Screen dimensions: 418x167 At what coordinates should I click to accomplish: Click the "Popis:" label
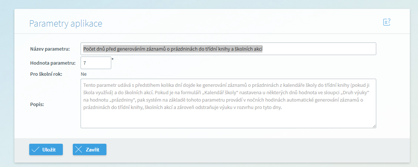tap(37, 104)
